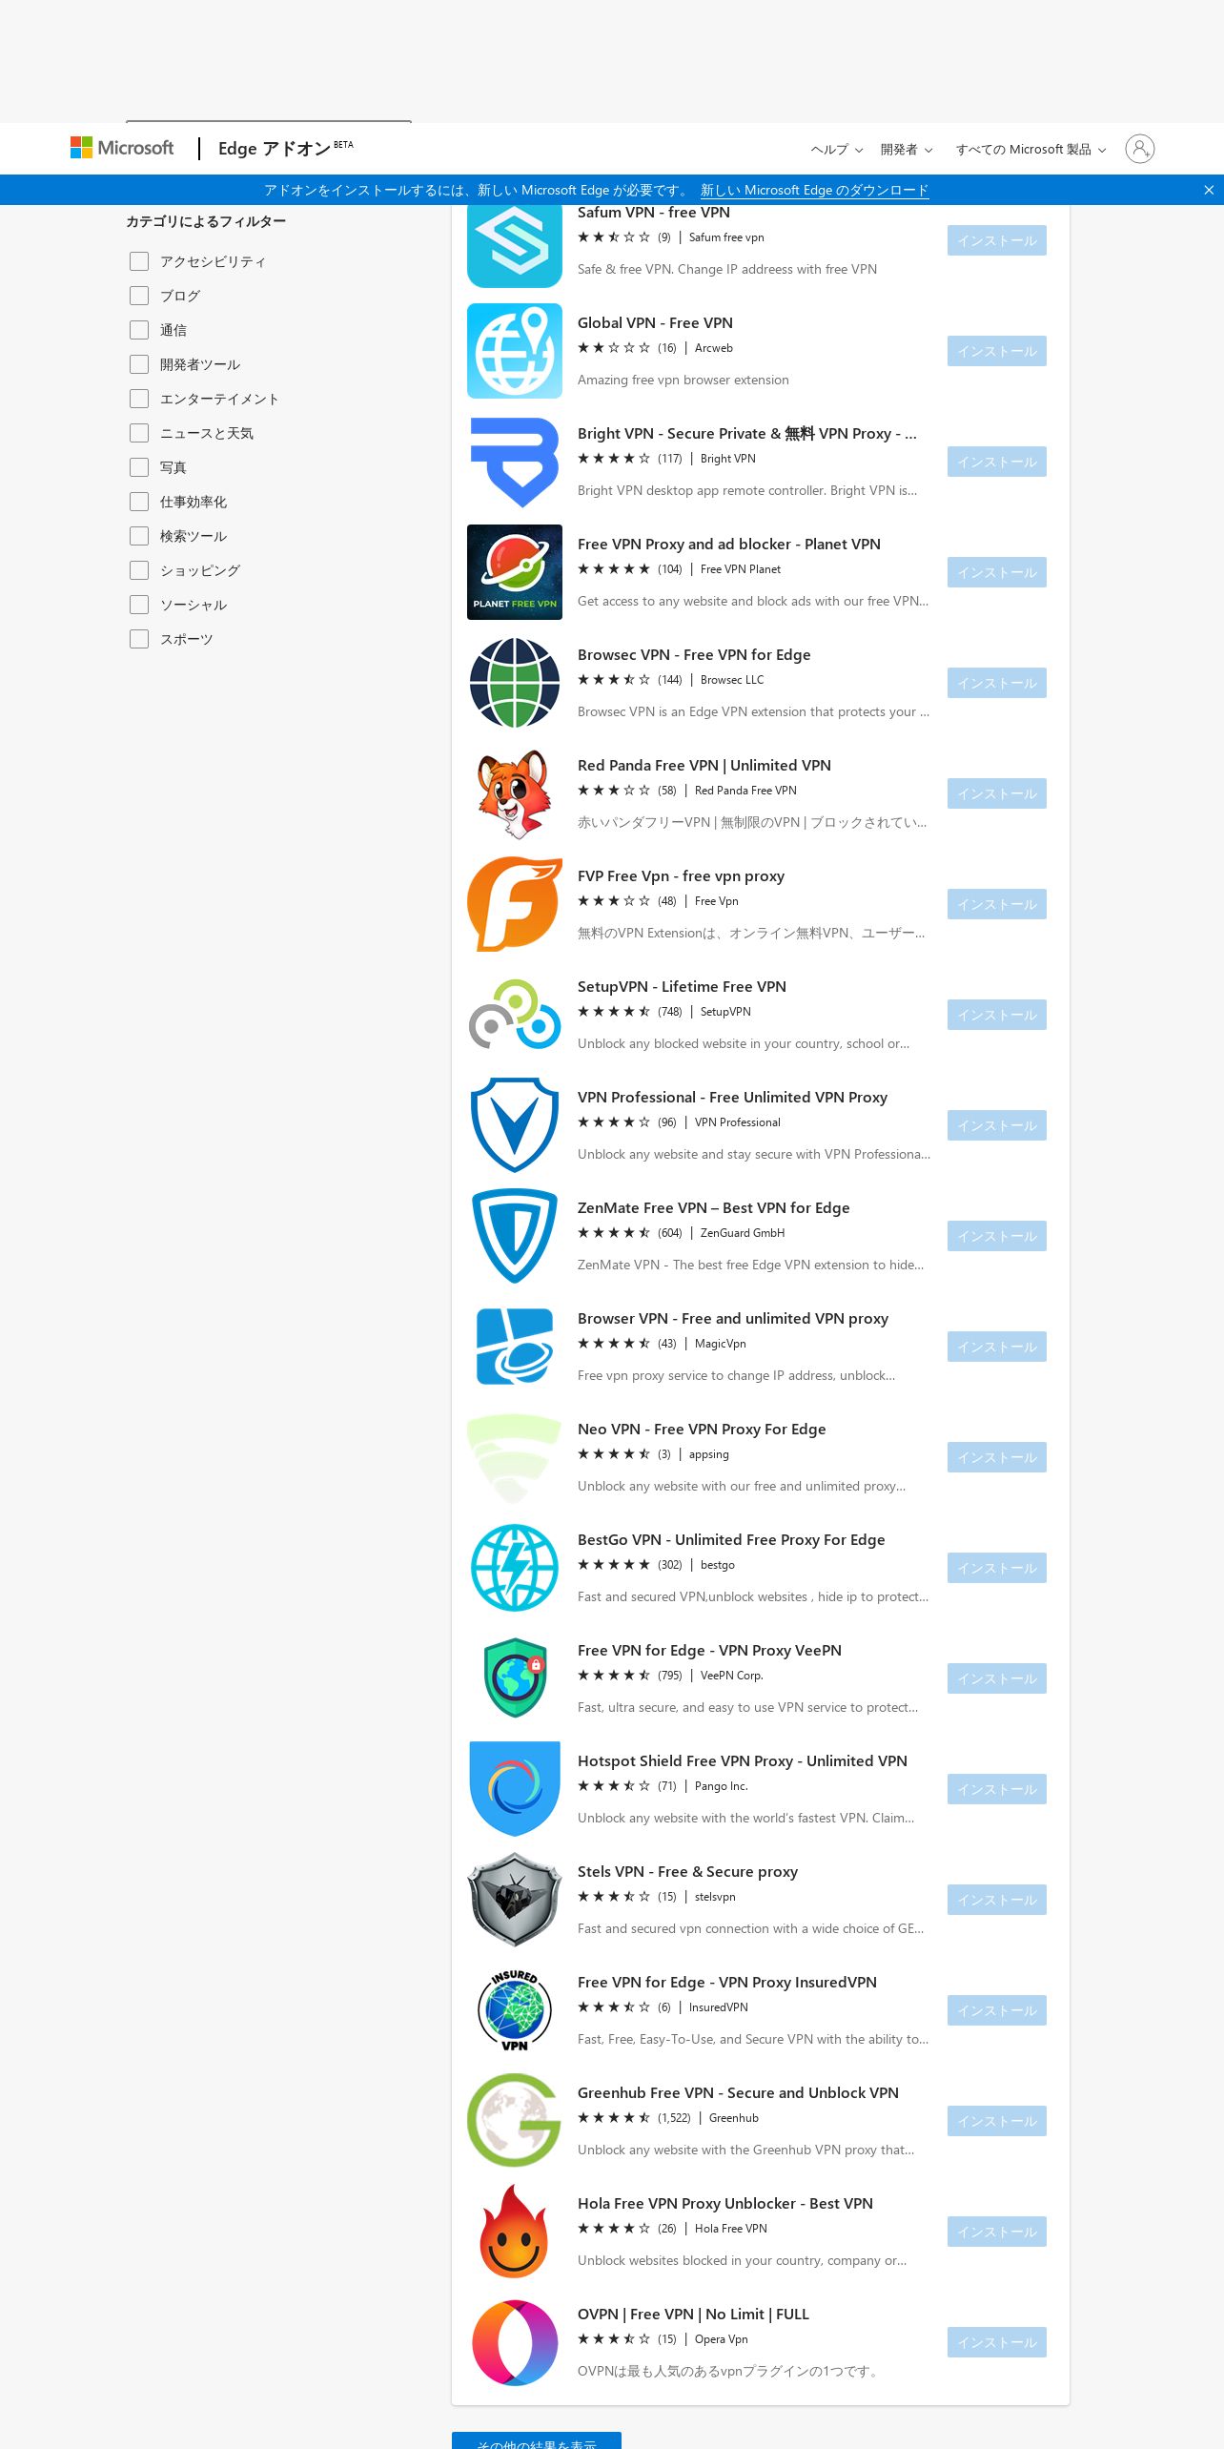
Task: Open the user account profile icon
Action: pos(1140,149)
